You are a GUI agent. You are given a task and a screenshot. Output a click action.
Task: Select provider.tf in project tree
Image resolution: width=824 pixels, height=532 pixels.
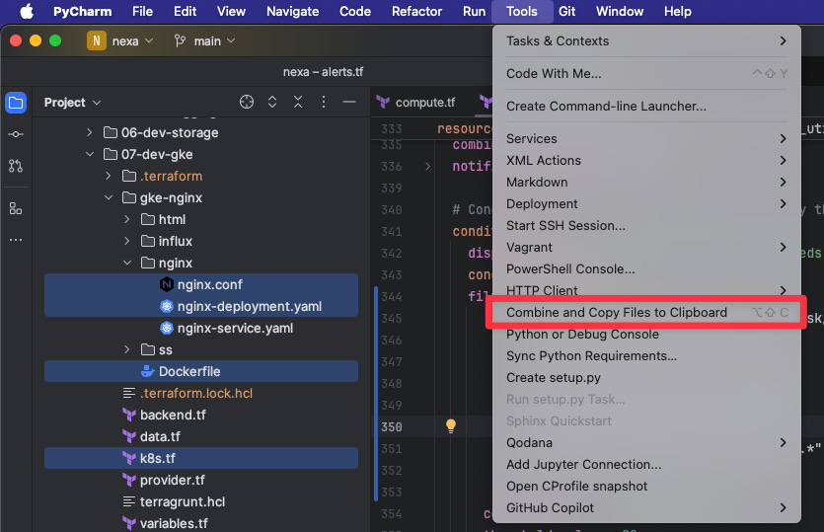(x=201, y=480)
